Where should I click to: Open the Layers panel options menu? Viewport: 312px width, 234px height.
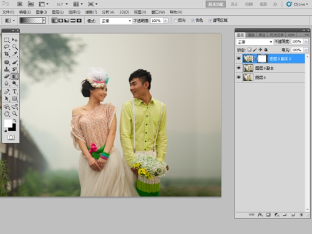[306, 35]
